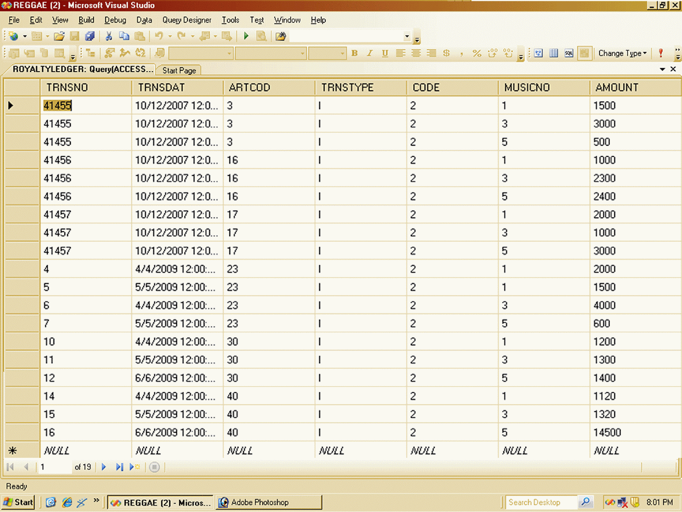Toggle underline formatting
Screen dimensions: 682x512
(384, 53)
